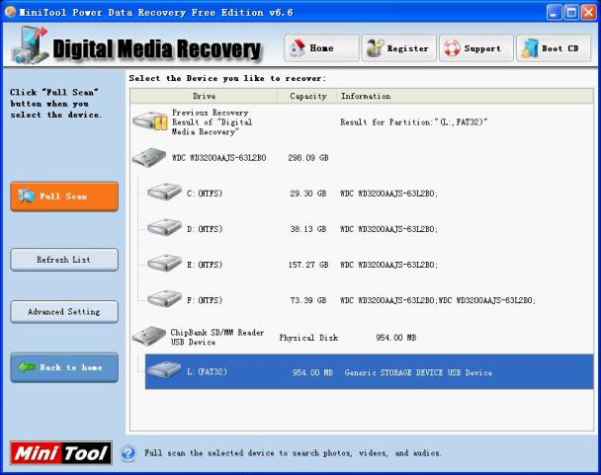Click Result for Partition (L:,FAT32) text
Viewport: 601px width, 475px height.
(x=414, y=122)
